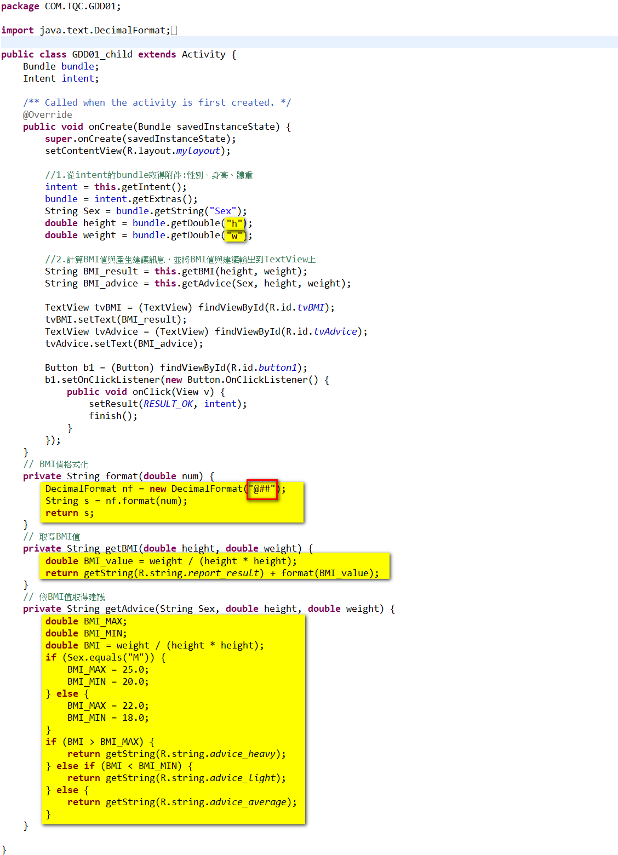Click the 'BMI_MAX = 22.0;' assignment
Screen dimensions: 618x855
tap(108, 706)
